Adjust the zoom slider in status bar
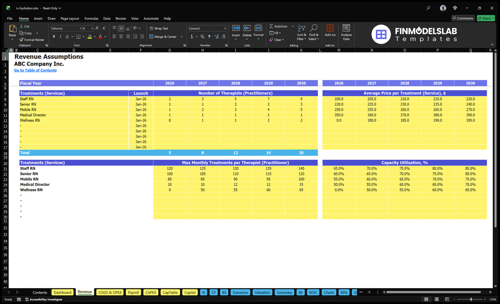The image size is (500, 304). point(471,299)
